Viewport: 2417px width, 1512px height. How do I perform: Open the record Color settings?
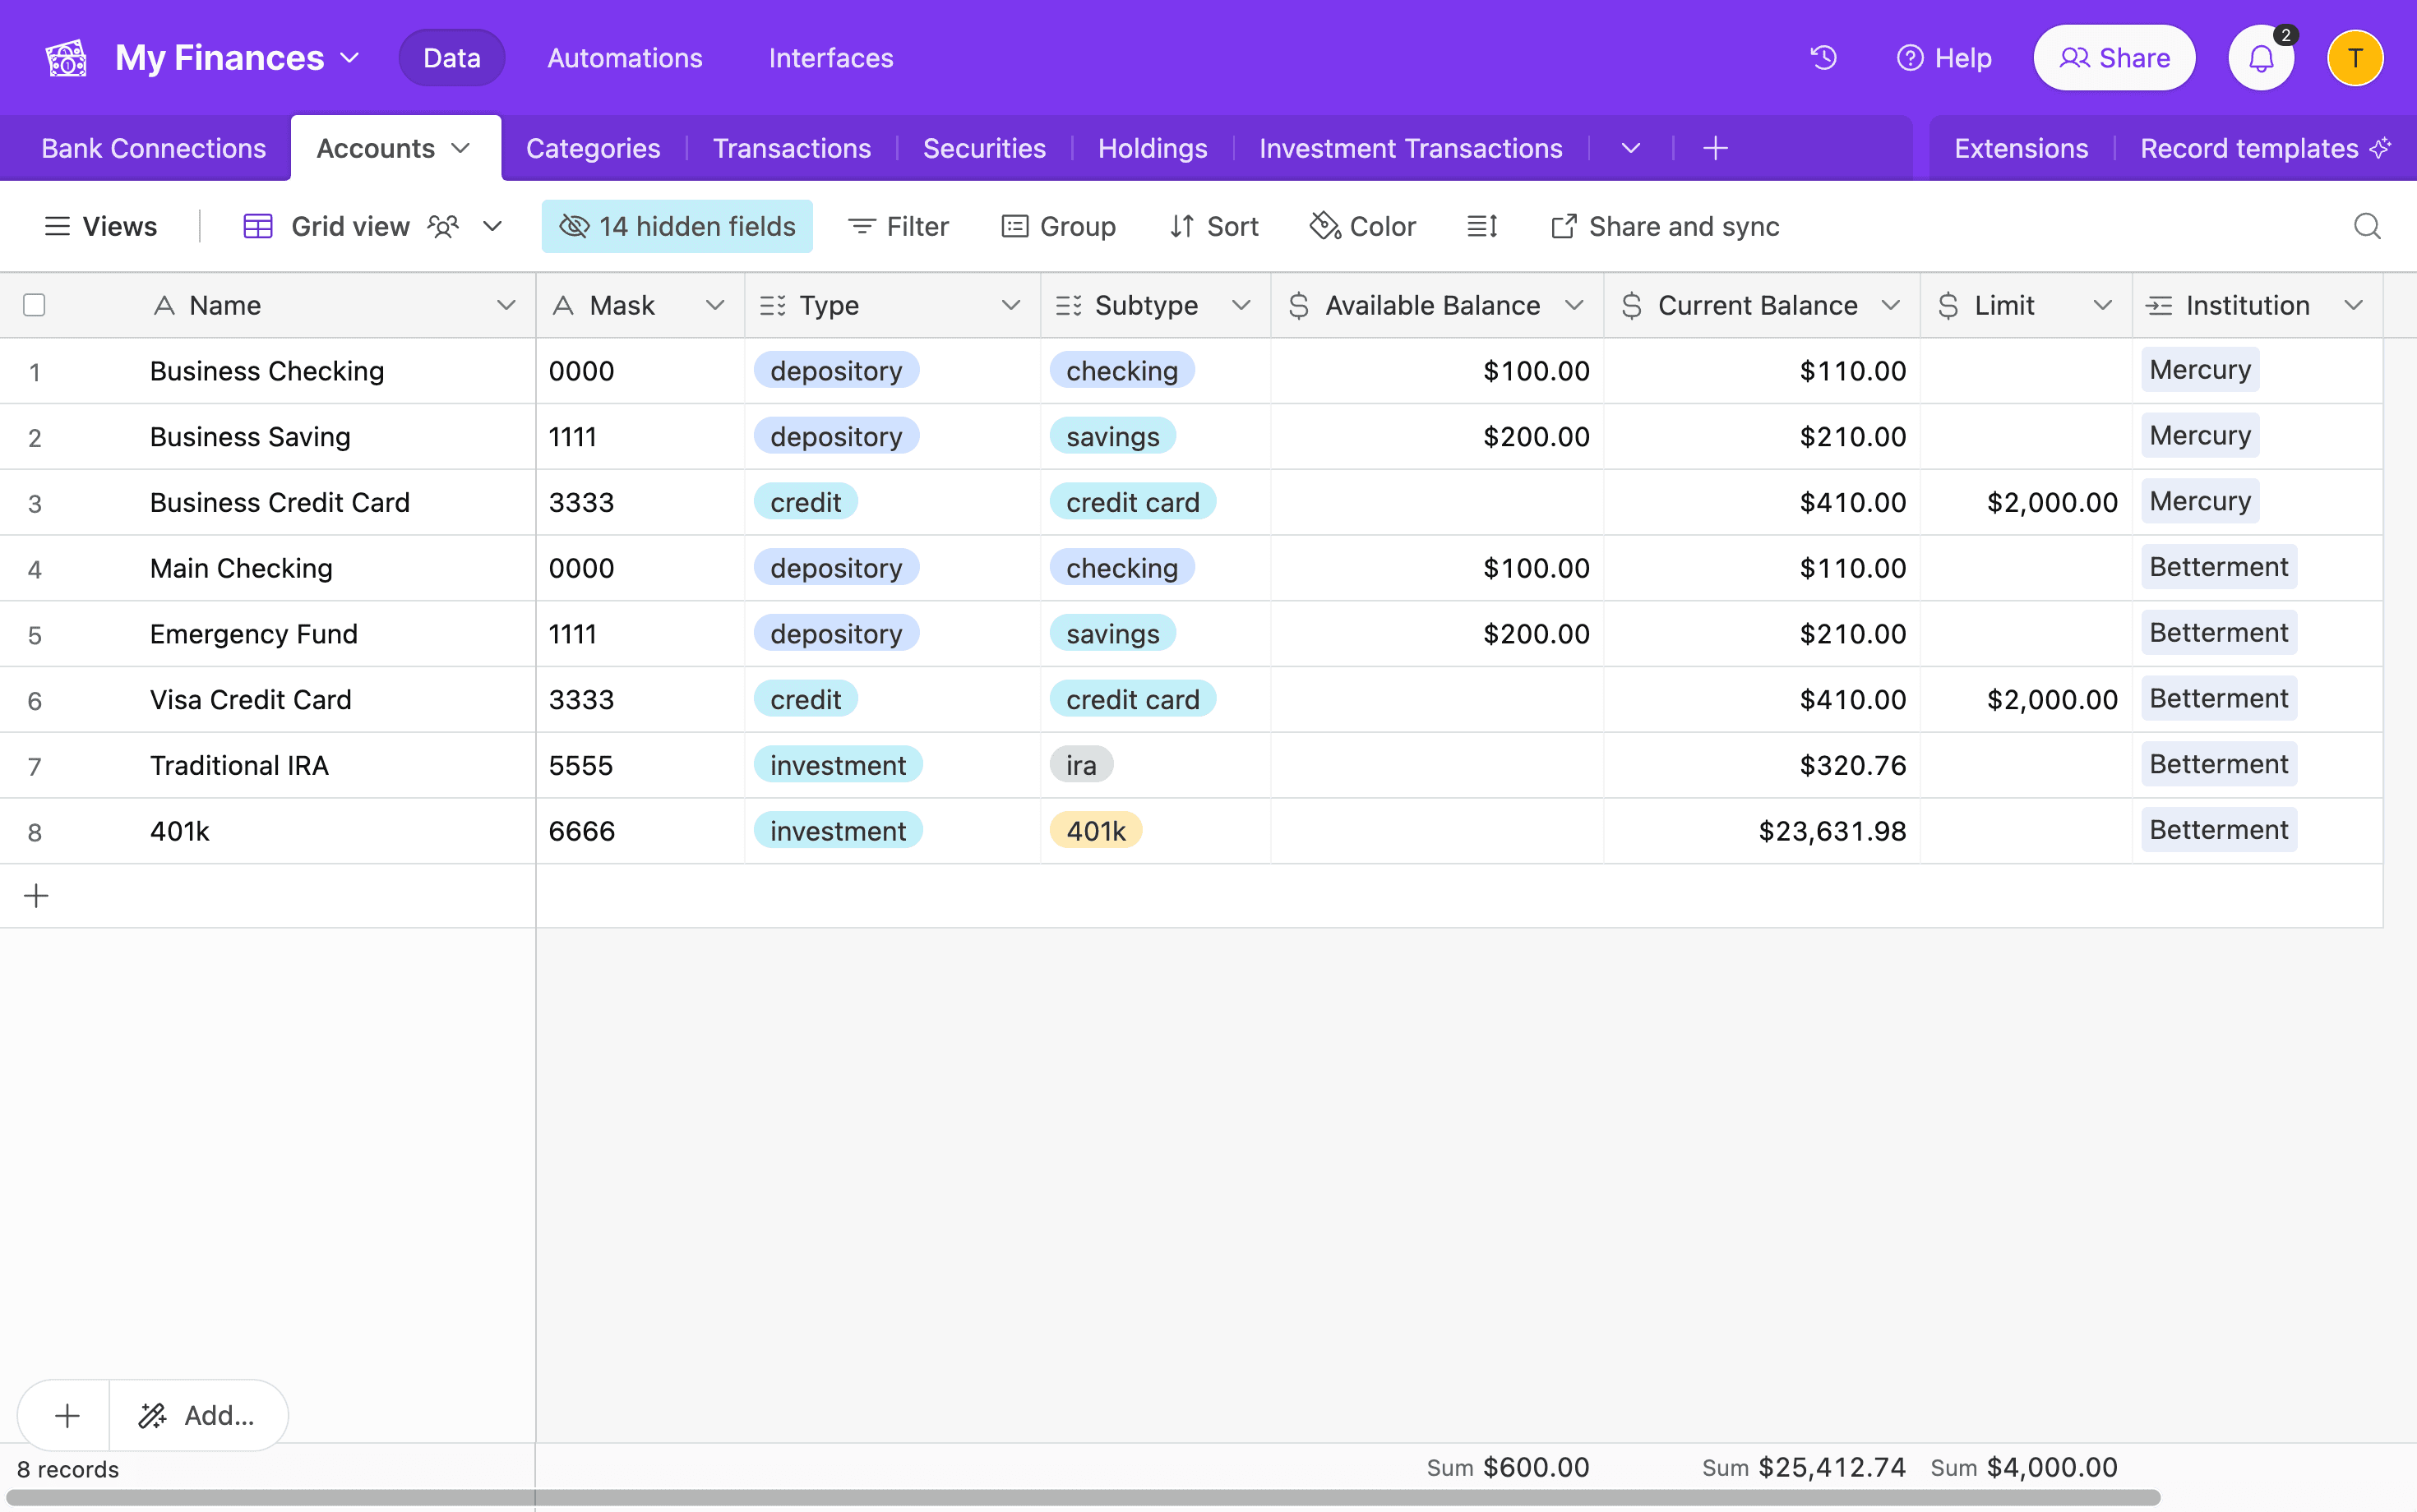(1362, 226)
